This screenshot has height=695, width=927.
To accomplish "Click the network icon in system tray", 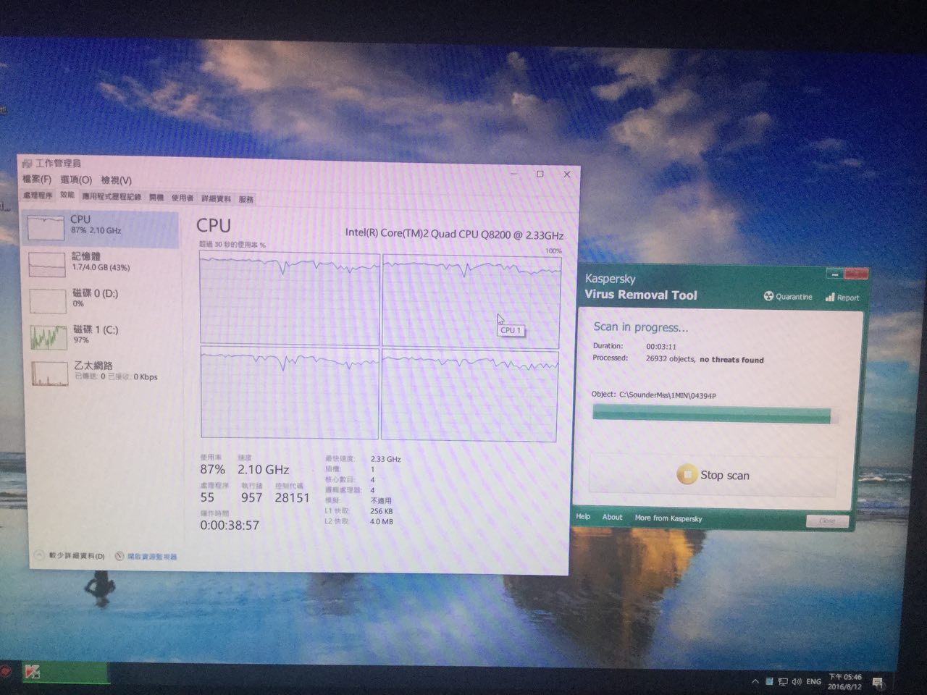I will pos(783,681).
